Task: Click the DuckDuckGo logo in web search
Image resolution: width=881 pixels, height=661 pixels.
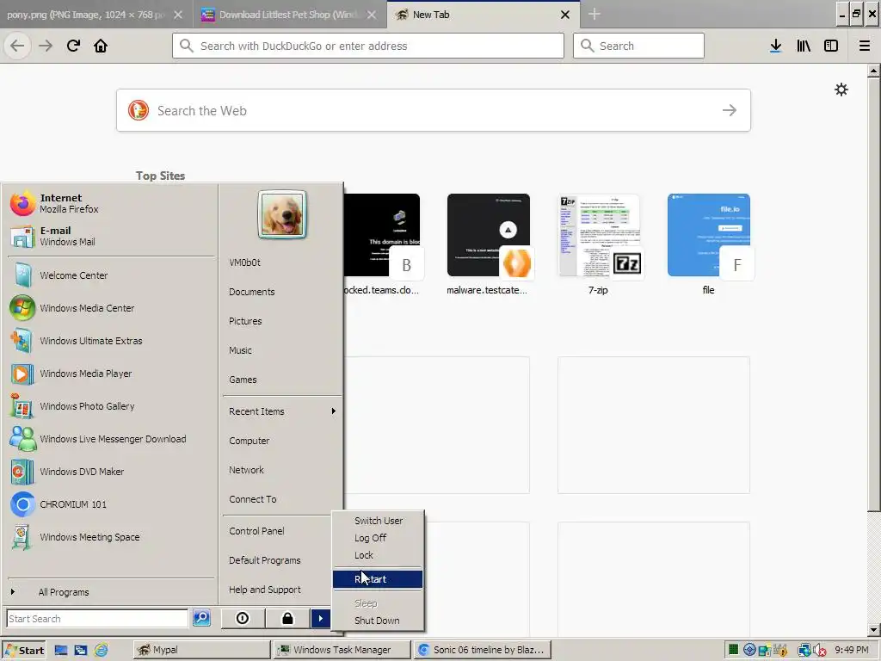Action: point(139,110)
